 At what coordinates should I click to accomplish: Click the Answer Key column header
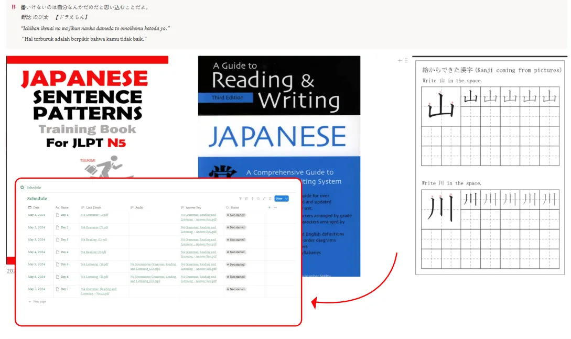pyautogui.click(x=191, y=207)
